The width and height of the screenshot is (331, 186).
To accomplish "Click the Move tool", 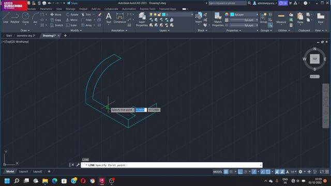I will 56,14.
